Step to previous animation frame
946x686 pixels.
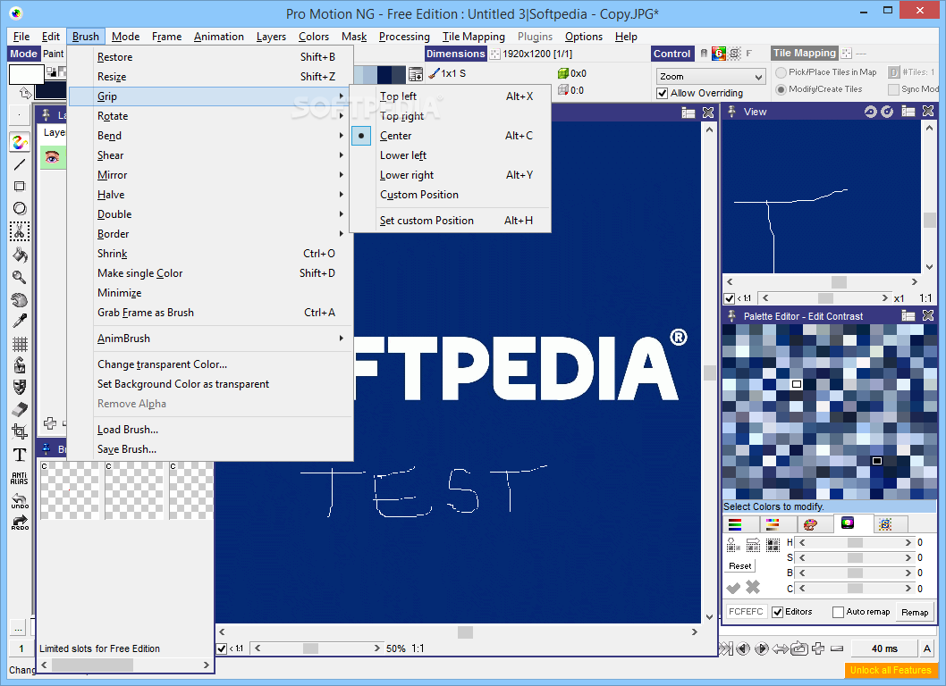(x=743, y=648)
